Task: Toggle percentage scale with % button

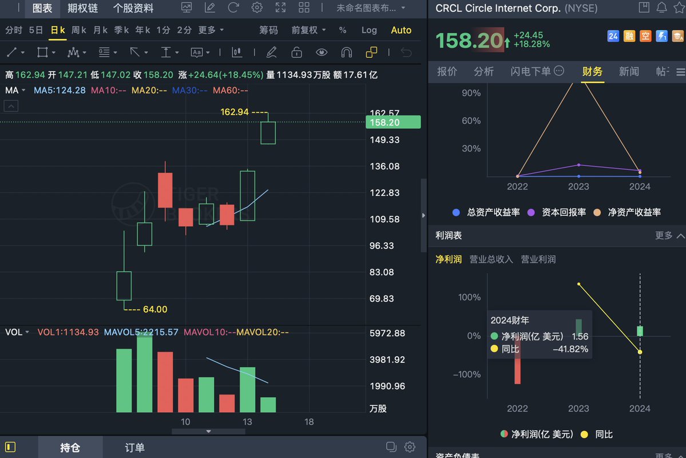Action: [343, 30]
